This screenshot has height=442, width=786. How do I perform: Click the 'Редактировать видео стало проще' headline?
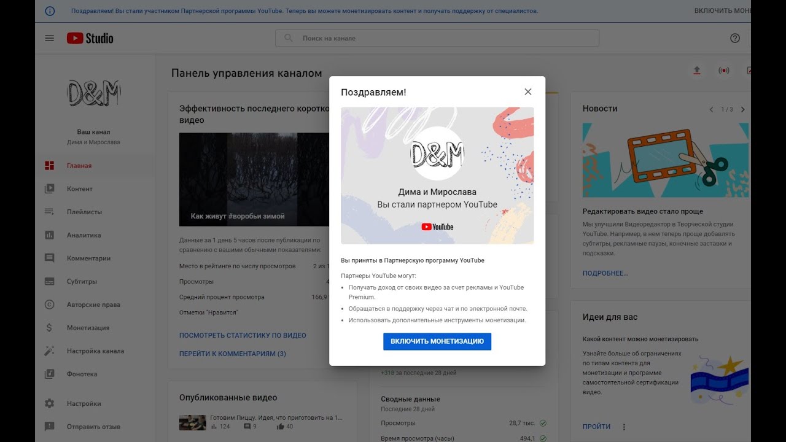(x=643, y=211)
